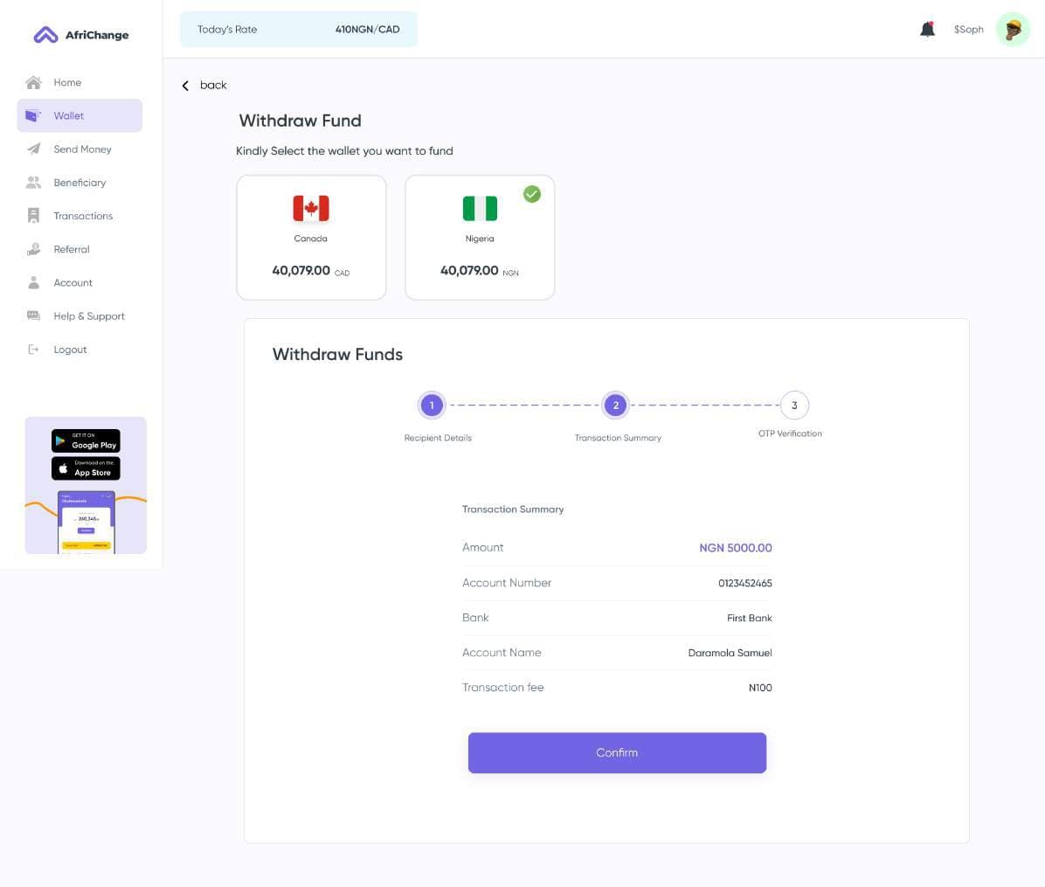Click Get it on Google Play badge
This screenshot has height=887, width=1045.
click(x=86, y=440)
